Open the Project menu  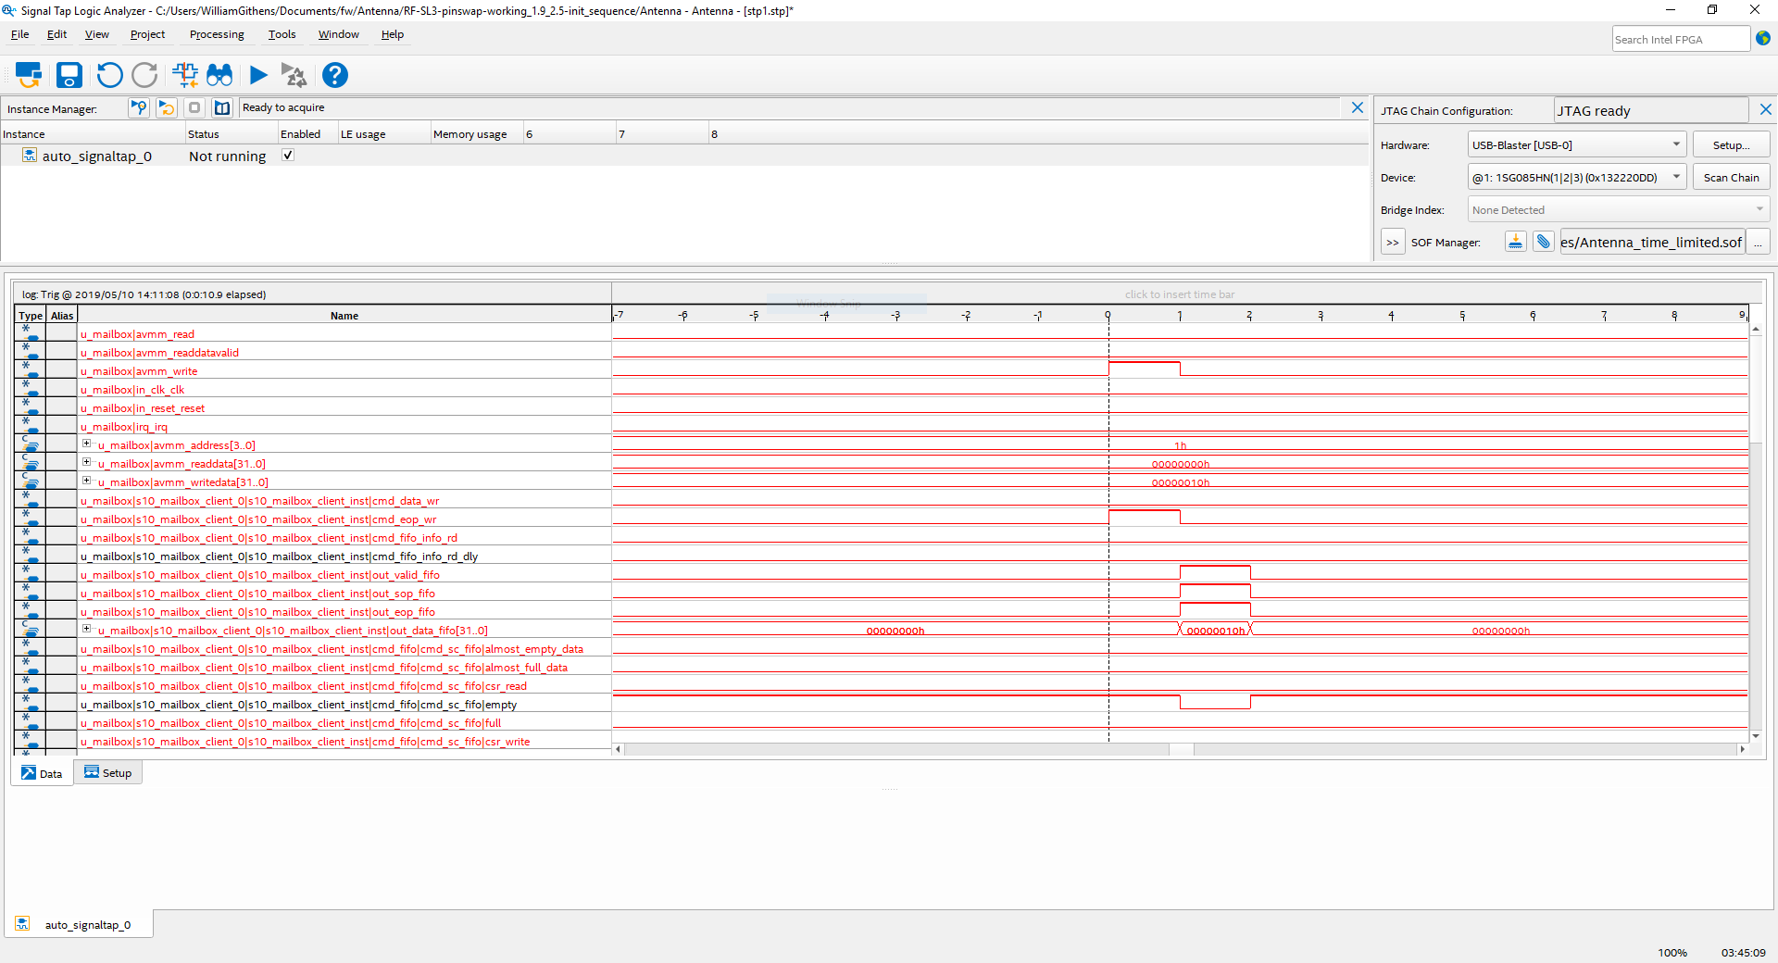click(x=147, y=34)
